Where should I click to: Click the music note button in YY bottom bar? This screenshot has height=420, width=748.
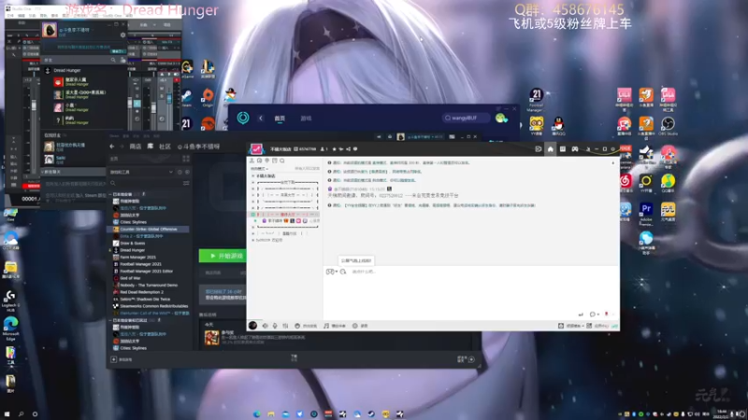click(335, 326)
